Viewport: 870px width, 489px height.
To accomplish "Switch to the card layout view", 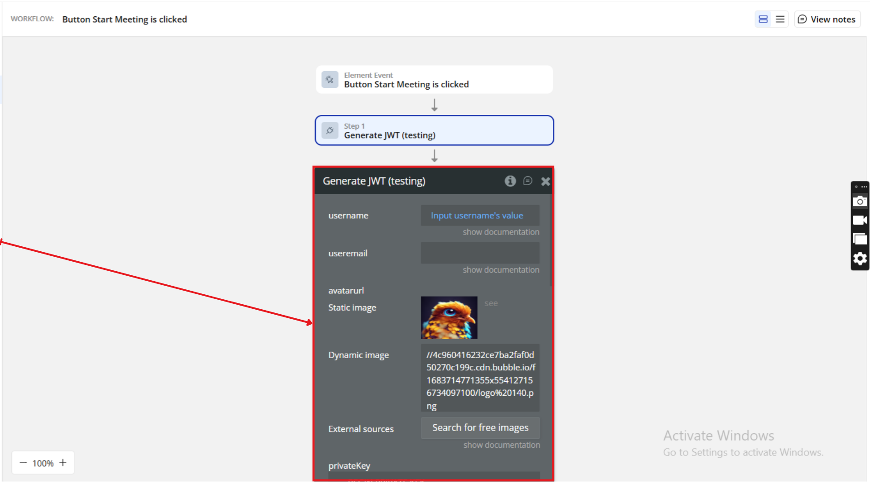I will (x=763, y=19).
